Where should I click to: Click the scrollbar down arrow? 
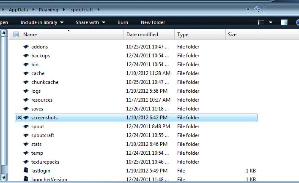[4, 178]
